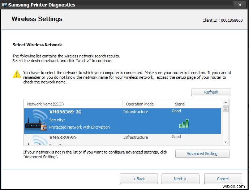The width and height of the screenshot is (249, 190).
Task: Click the Samsung printer icon in title bar
Action: click(4, 5)
